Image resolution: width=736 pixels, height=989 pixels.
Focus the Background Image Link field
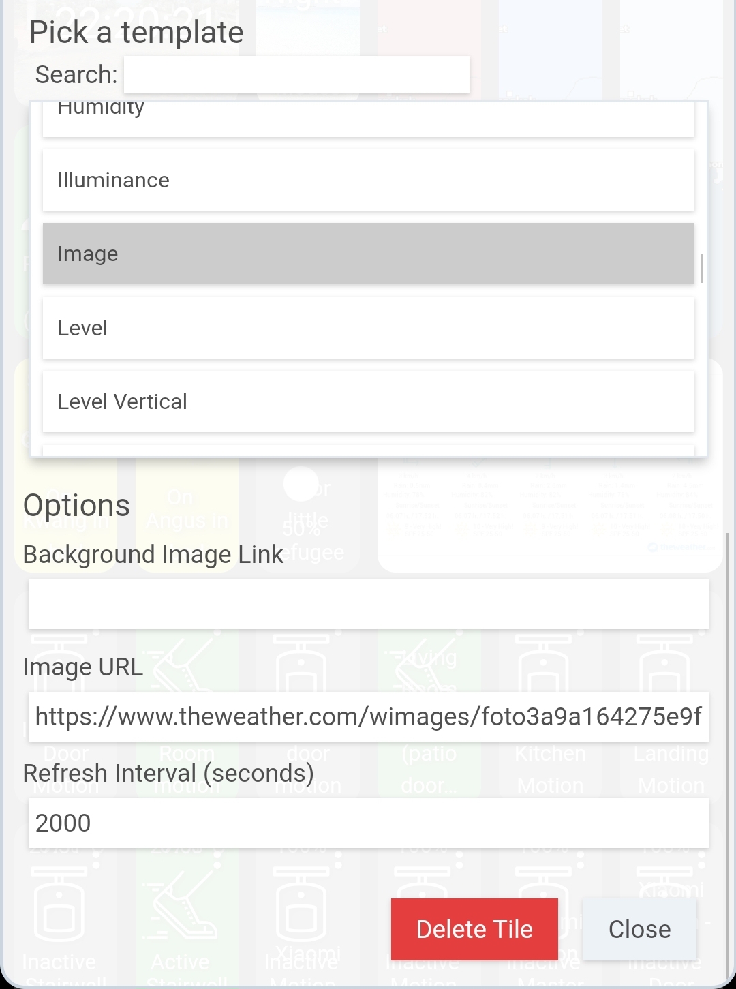368,604
